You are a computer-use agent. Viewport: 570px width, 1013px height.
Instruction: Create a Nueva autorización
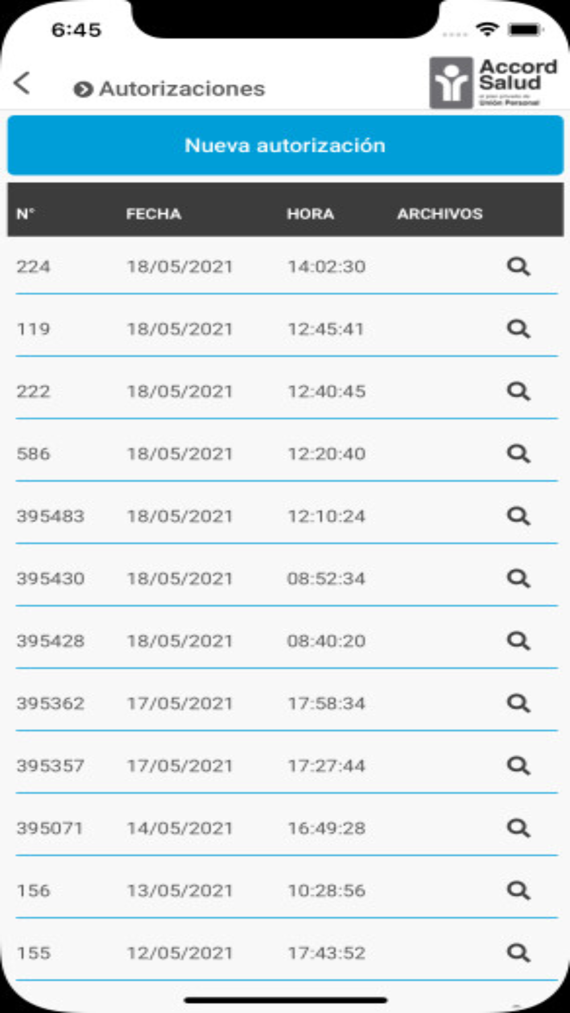click(285, 145)
